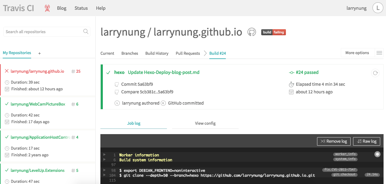Open the Help menu item
This screenshot has height=184, width=386.
101,8
